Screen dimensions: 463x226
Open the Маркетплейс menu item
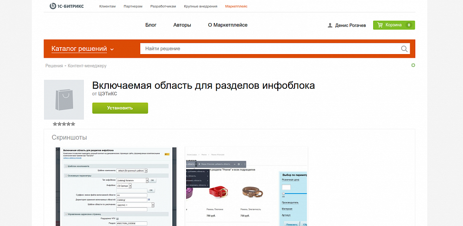tap(236, 6)
